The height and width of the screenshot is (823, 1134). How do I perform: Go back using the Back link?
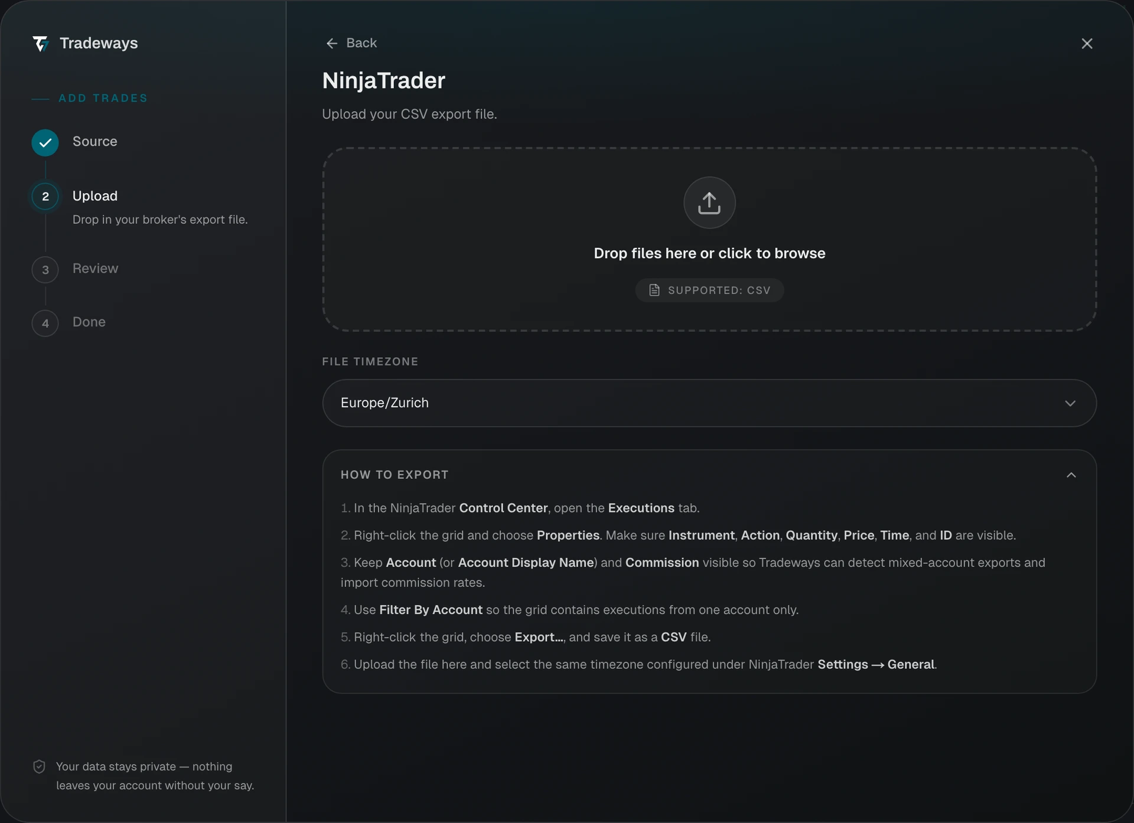(x=351, y=43)
